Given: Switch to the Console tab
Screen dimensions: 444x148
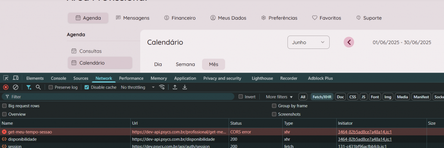Looking at the screenshot, I should click(x=58, y=78).
